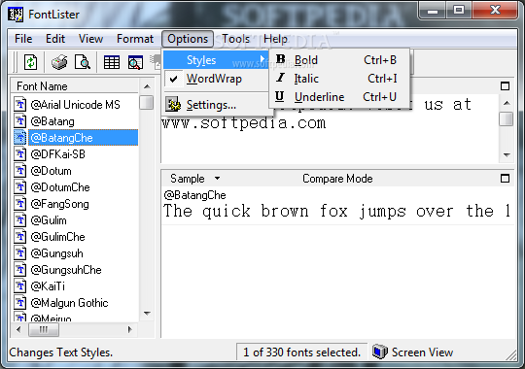
Task: Click the 1 of 330 fonts selected status
Action: [301, 352]
